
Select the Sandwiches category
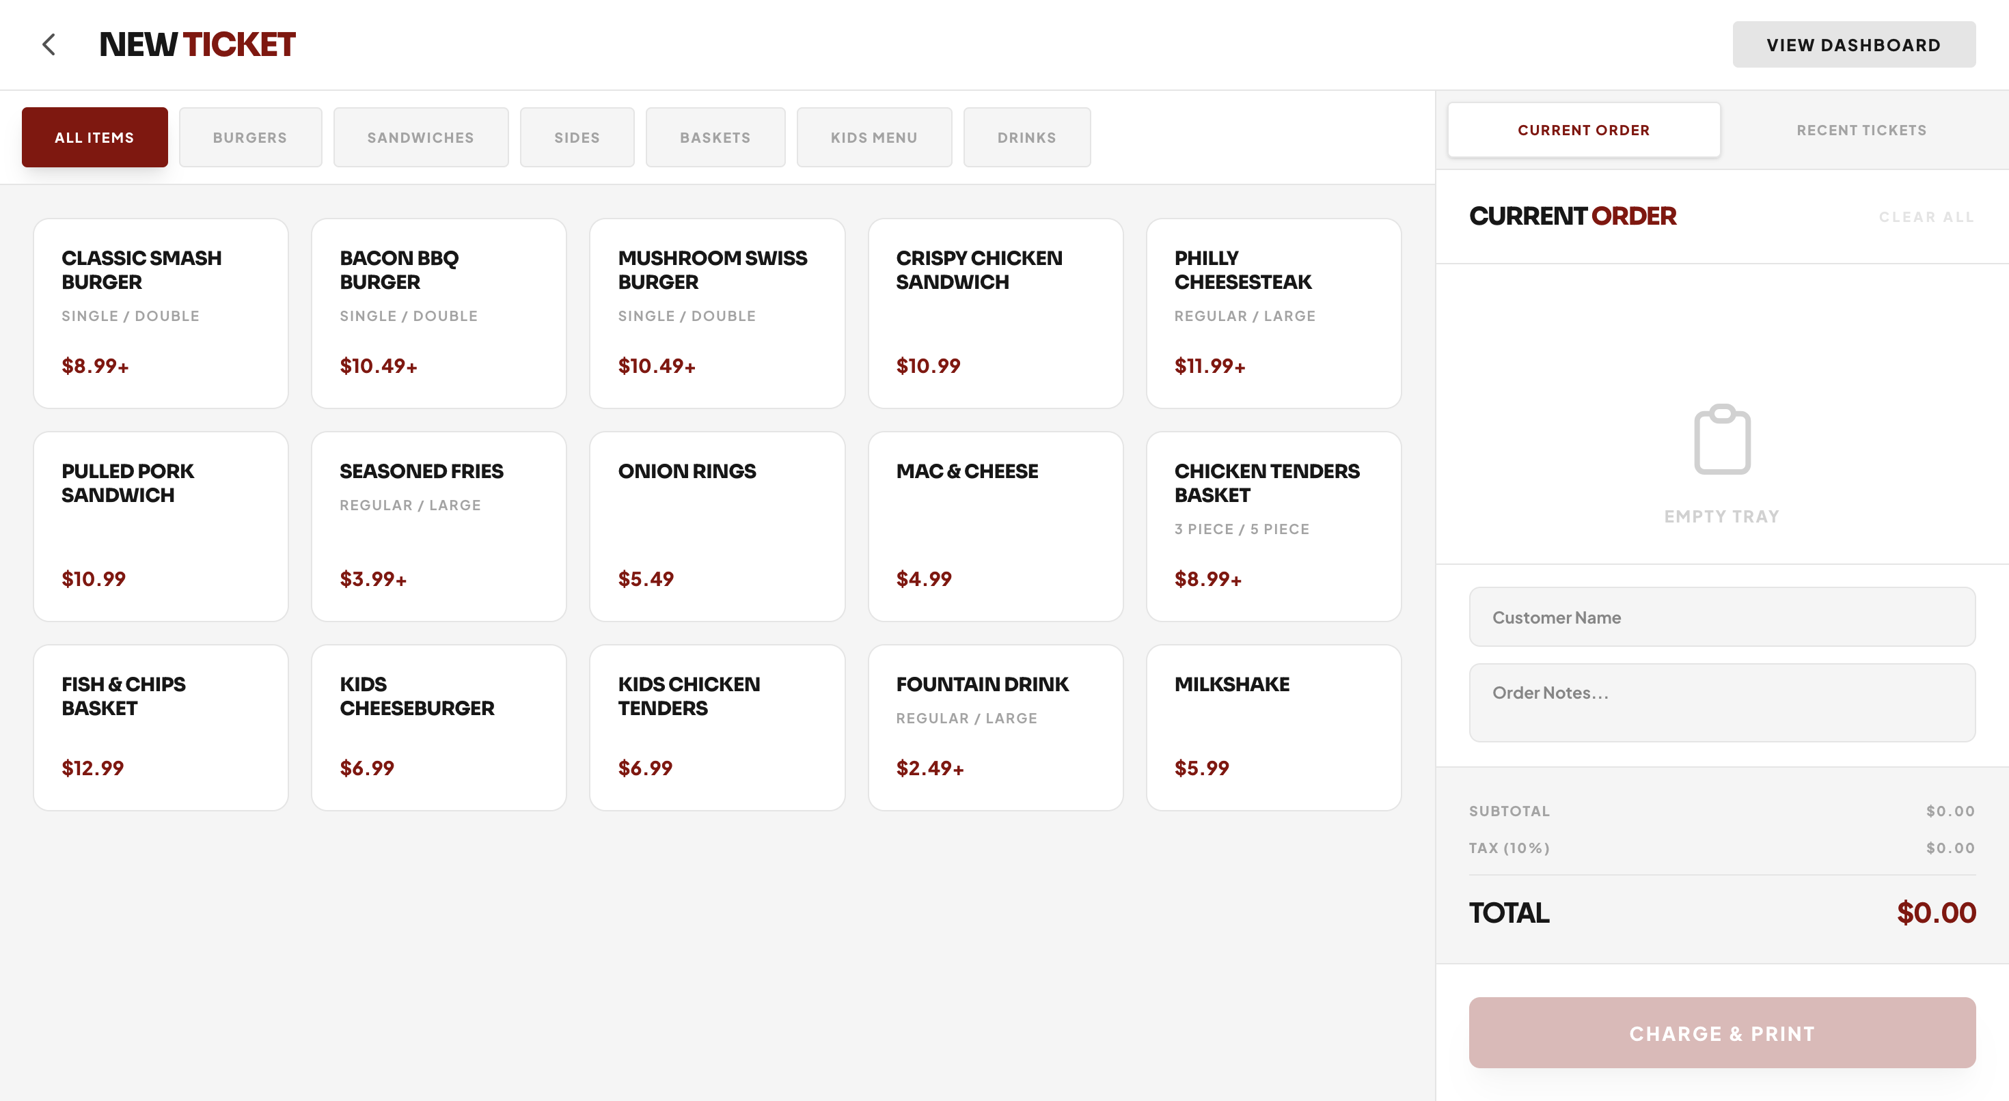pos(420,137)
